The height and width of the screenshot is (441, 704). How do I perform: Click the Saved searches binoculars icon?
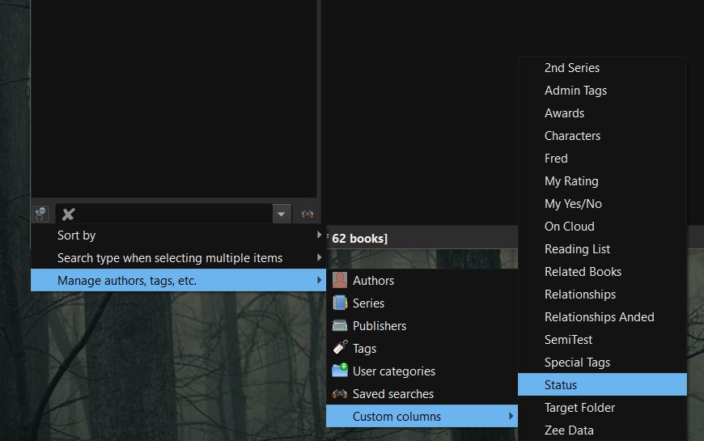pos(340,394)
